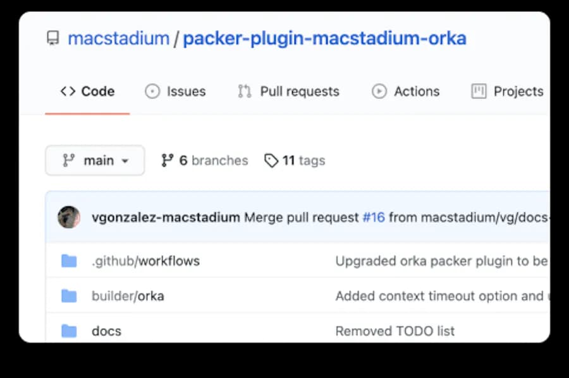Click the Actions play icon
The width and height of the screenshot is (569, 378).
point(379,92)
